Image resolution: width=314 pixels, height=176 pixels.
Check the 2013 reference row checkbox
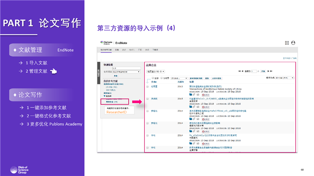pos(147,87)
